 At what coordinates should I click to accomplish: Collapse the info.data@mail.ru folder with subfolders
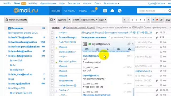(x=6, y=56)
